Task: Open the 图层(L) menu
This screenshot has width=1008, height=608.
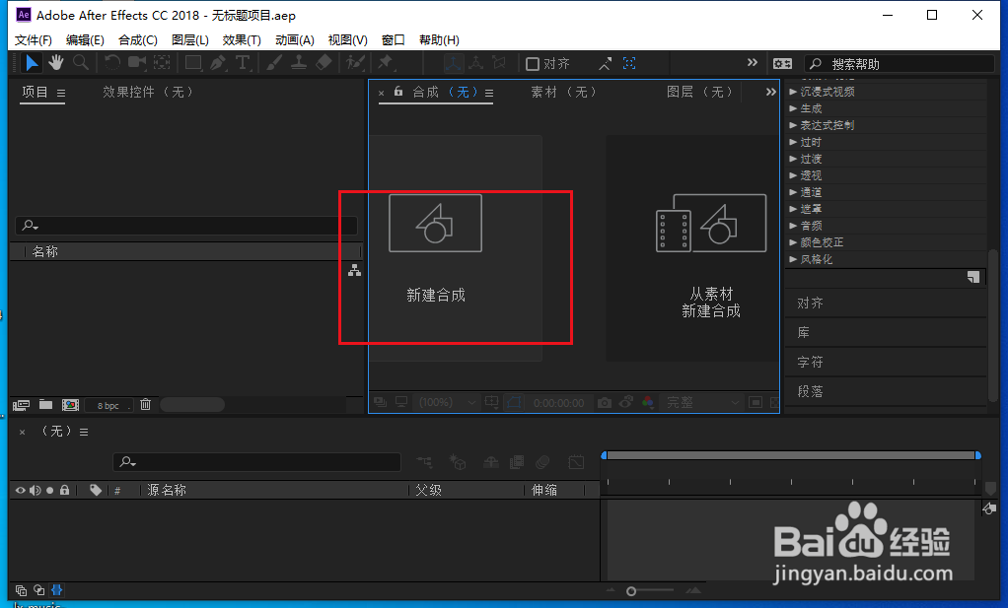Action: tap(190, 39)
